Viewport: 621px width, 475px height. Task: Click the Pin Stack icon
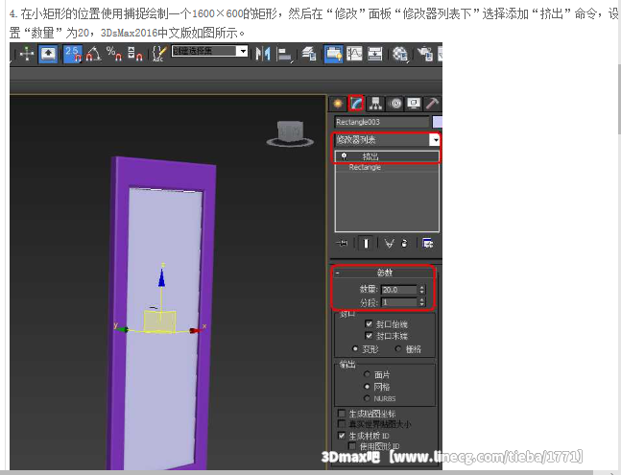point(342,243)
